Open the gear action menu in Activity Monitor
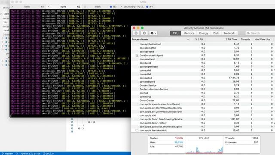The height and width of the screenshot is (155, 275). 153,33
